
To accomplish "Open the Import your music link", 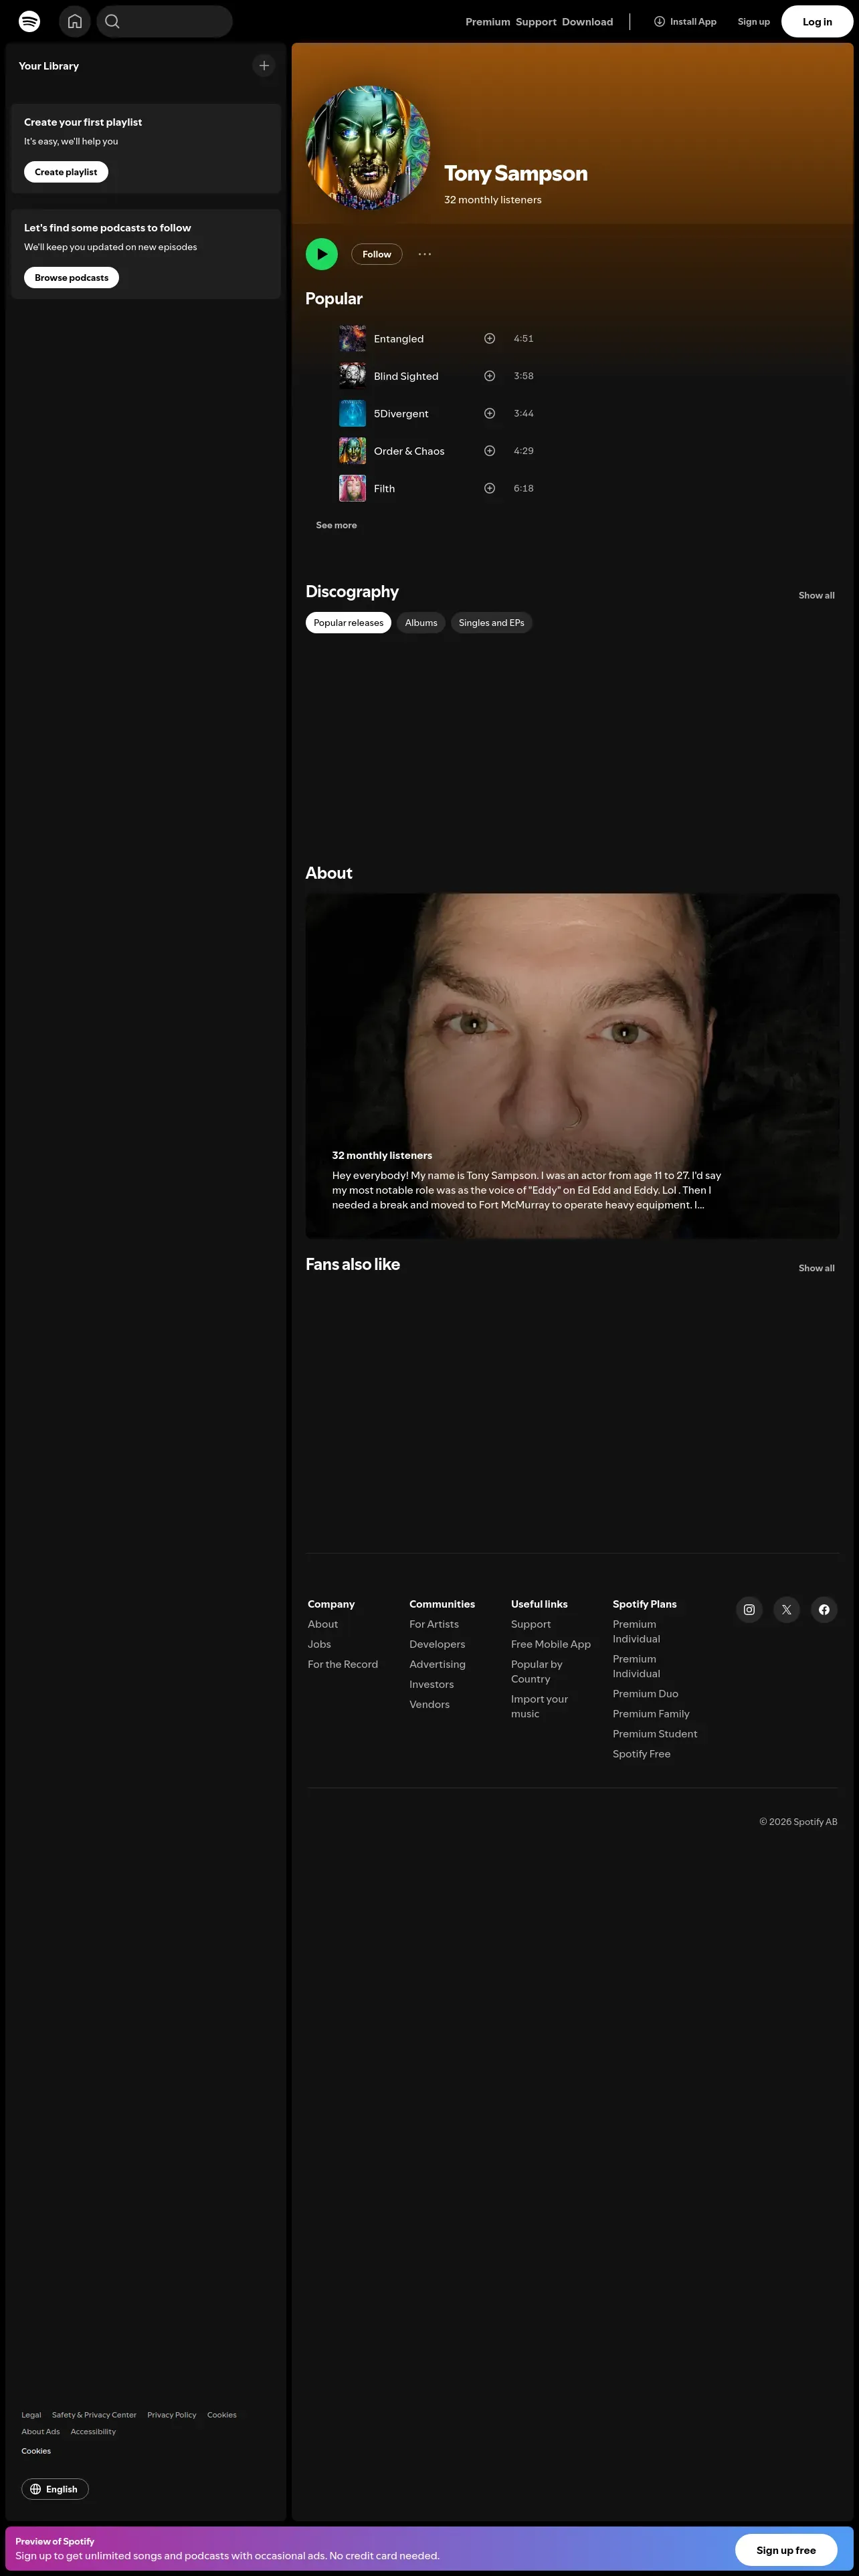I will pos(539,1706).
